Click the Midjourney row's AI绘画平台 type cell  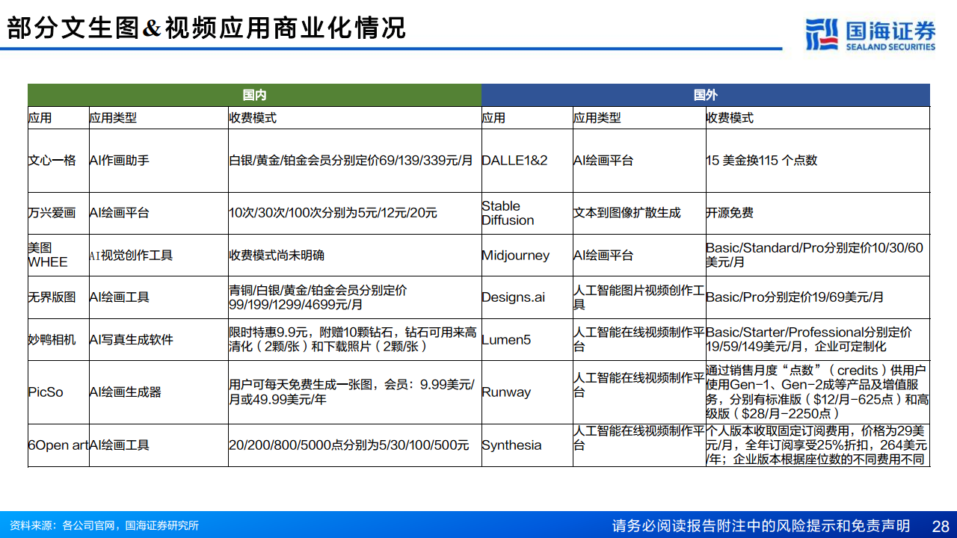pos(639,255)
